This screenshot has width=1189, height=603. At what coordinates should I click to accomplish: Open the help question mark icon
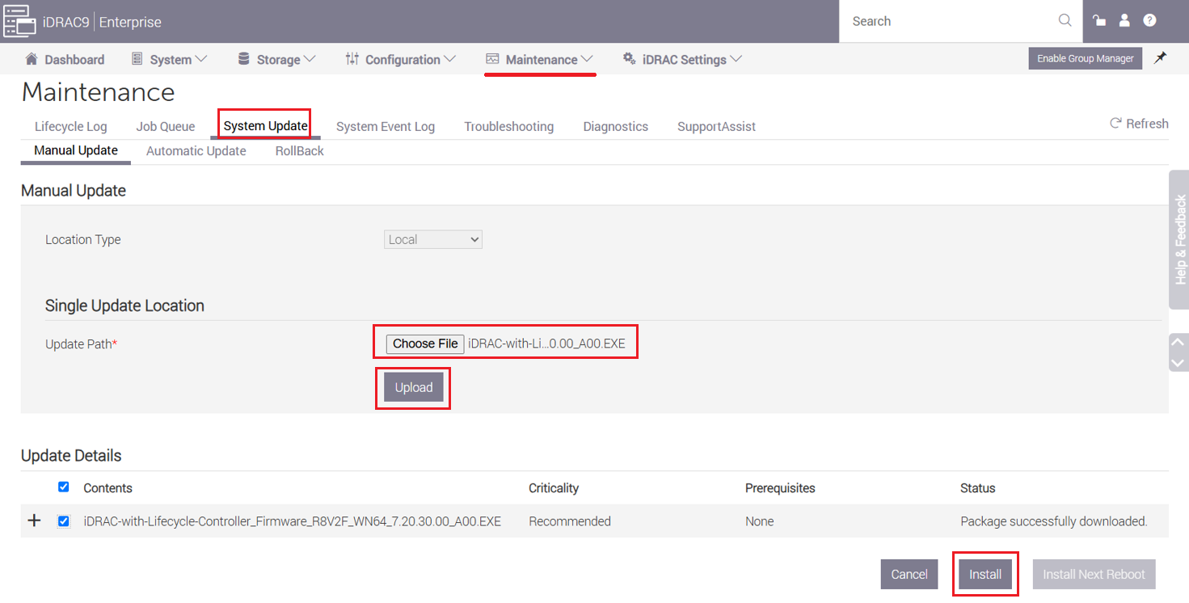(x=1149, y=21)
